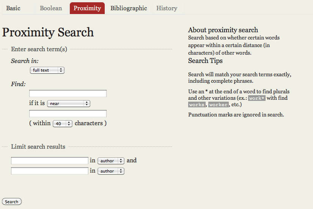Change the '40' characters distance dropdown
This screenshot has height=209, width=313.
pyautogui.click(x=63, y=124)
